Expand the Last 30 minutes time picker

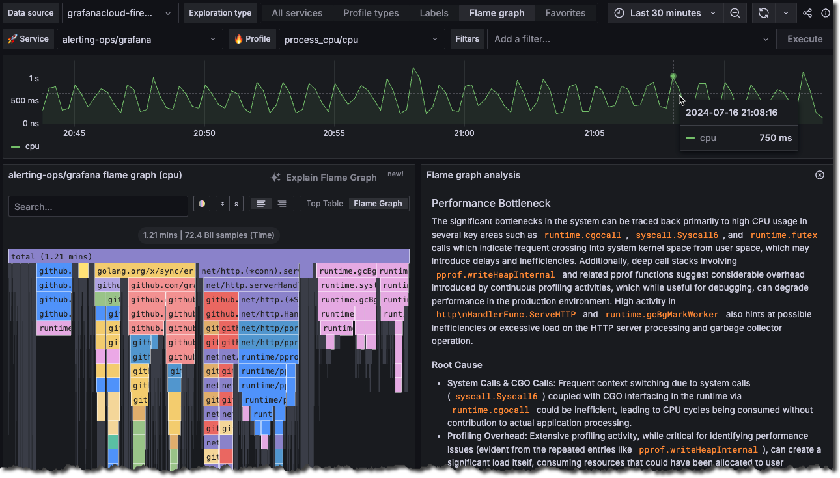pyautogui.click(x=664, y=12)
